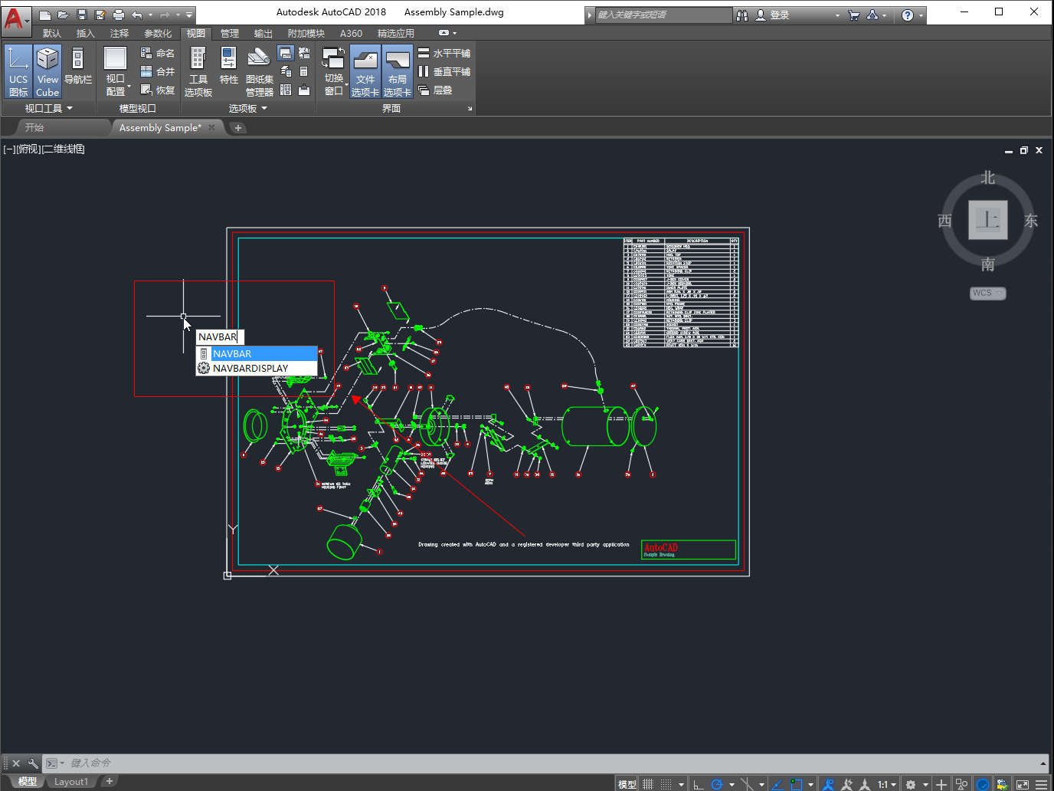Click the 命名 named viewports button

coord(158,53)
